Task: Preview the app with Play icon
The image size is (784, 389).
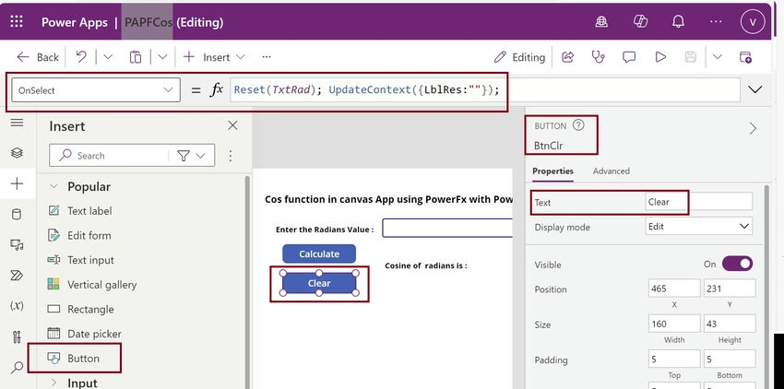Action: [660, 57]
